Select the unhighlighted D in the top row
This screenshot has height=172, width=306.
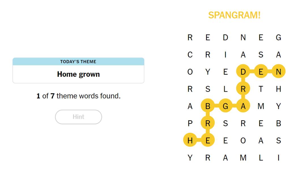226,38
